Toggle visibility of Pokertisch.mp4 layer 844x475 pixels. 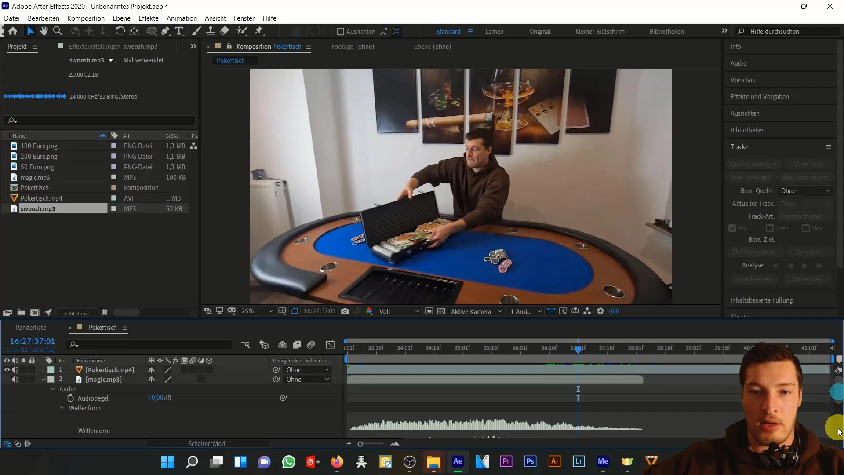click(7, 369)
